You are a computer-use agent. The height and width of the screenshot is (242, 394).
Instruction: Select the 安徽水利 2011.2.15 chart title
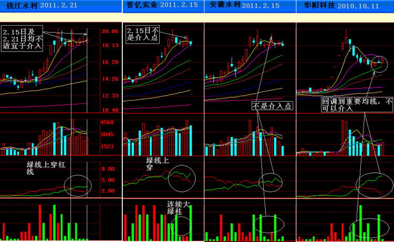point(244,5)
